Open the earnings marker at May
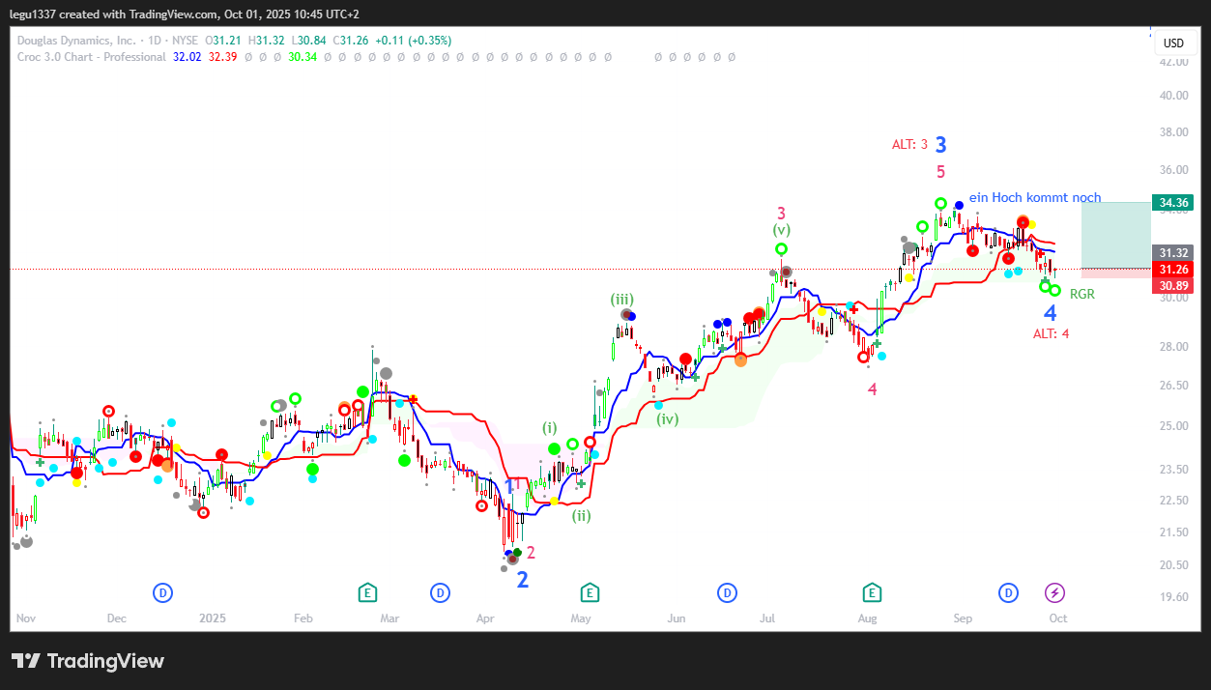 coord(589,592)
